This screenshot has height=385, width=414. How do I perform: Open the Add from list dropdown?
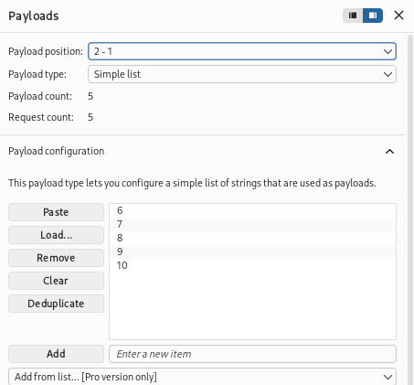point(202,377)
